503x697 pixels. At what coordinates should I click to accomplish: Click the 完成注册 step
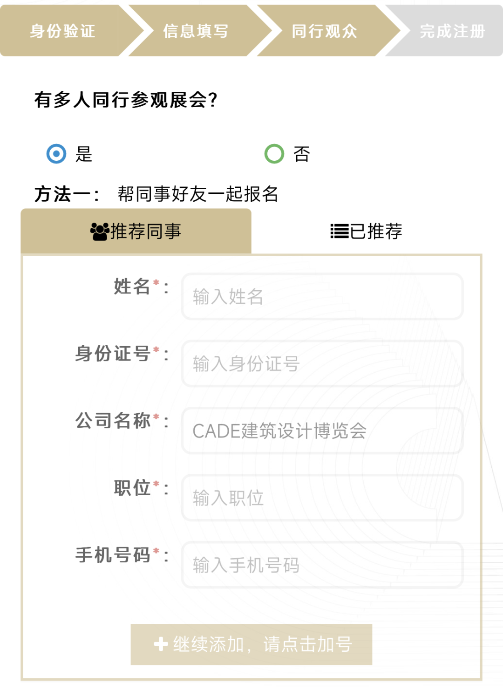pos(452,31)
